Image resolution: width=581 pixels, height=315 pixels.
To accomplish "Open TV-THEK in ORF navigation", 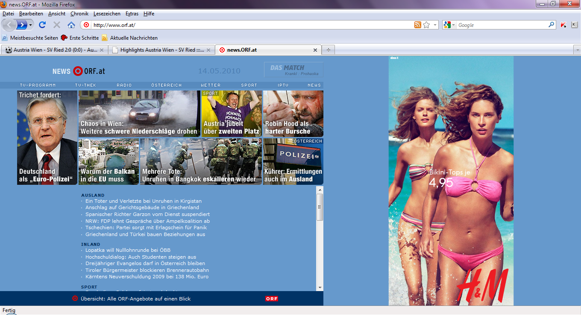I will tap(85, 85).
